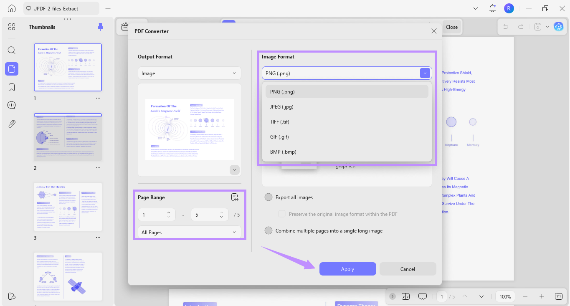The image size is (570, 306).
Task: Apply the PDF conversion settings
Action: pyautogui.click(x=347, y=269)
